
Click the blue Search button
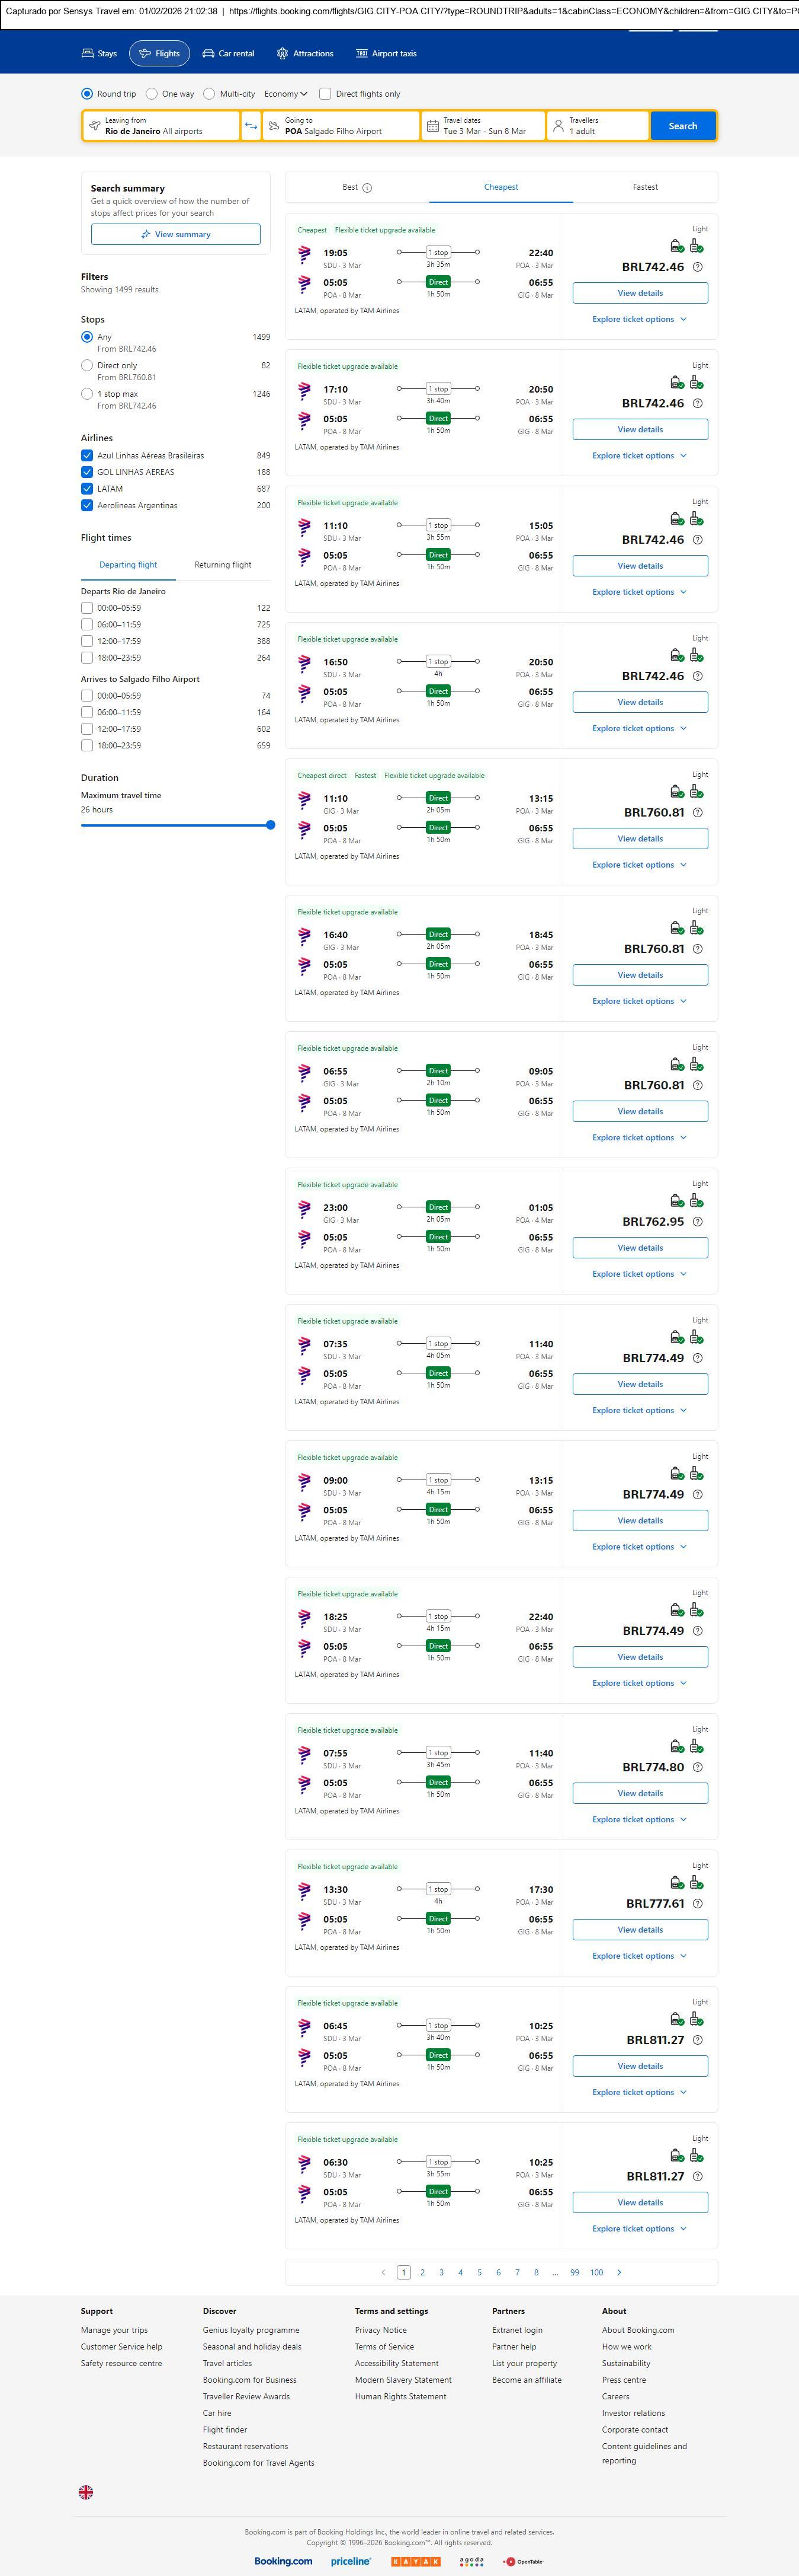(683, 126)
